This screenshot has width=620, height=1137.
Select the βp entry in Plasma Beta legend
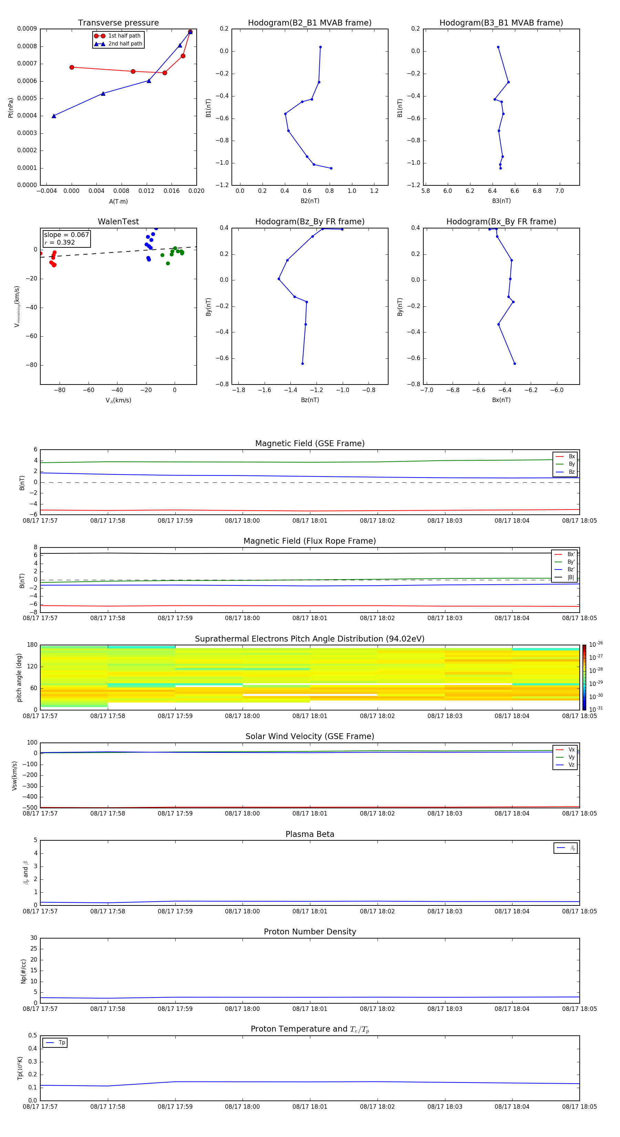click(566, 848)
